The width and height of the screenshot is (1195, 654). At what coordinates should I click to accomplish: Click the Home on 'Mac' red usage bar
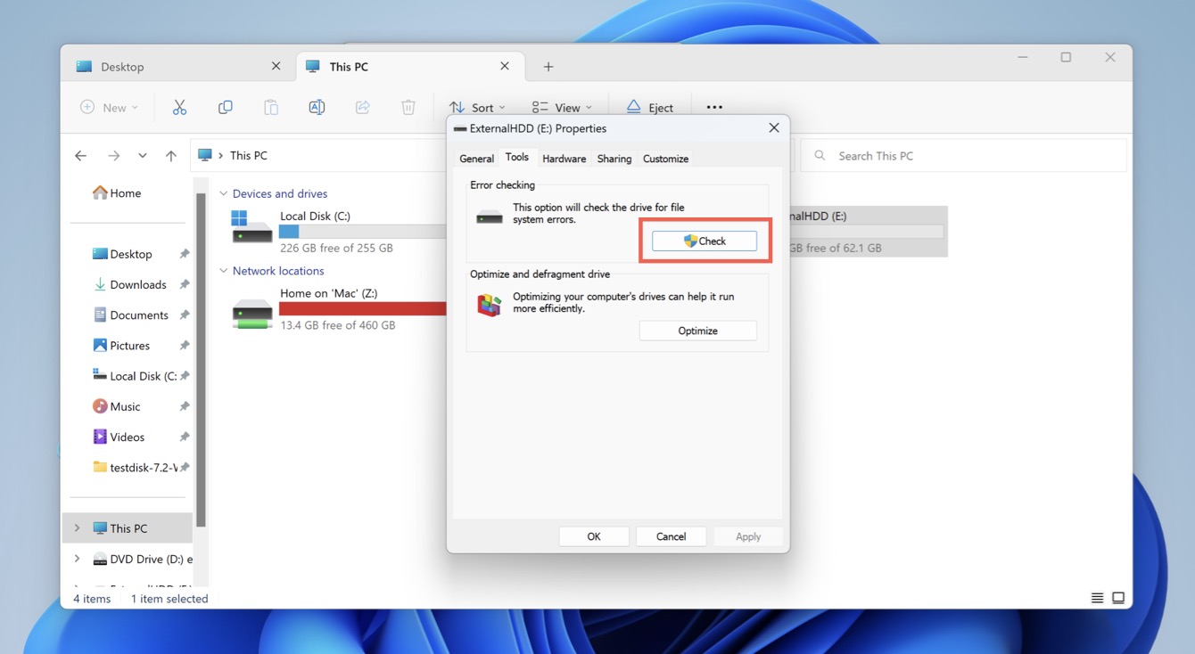point(362,309)
